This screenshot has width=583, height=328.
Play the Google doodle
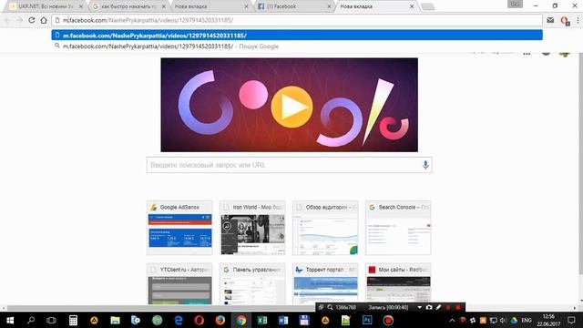(x=291, y=107)
